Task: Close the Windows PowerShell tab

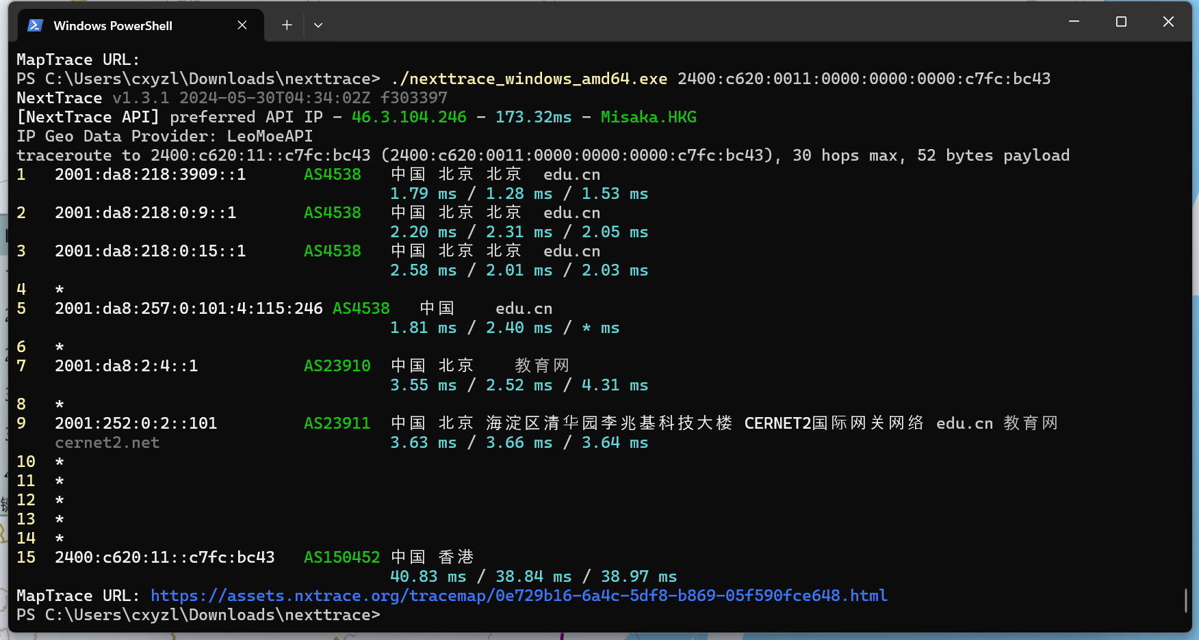Action: [242, 25]
